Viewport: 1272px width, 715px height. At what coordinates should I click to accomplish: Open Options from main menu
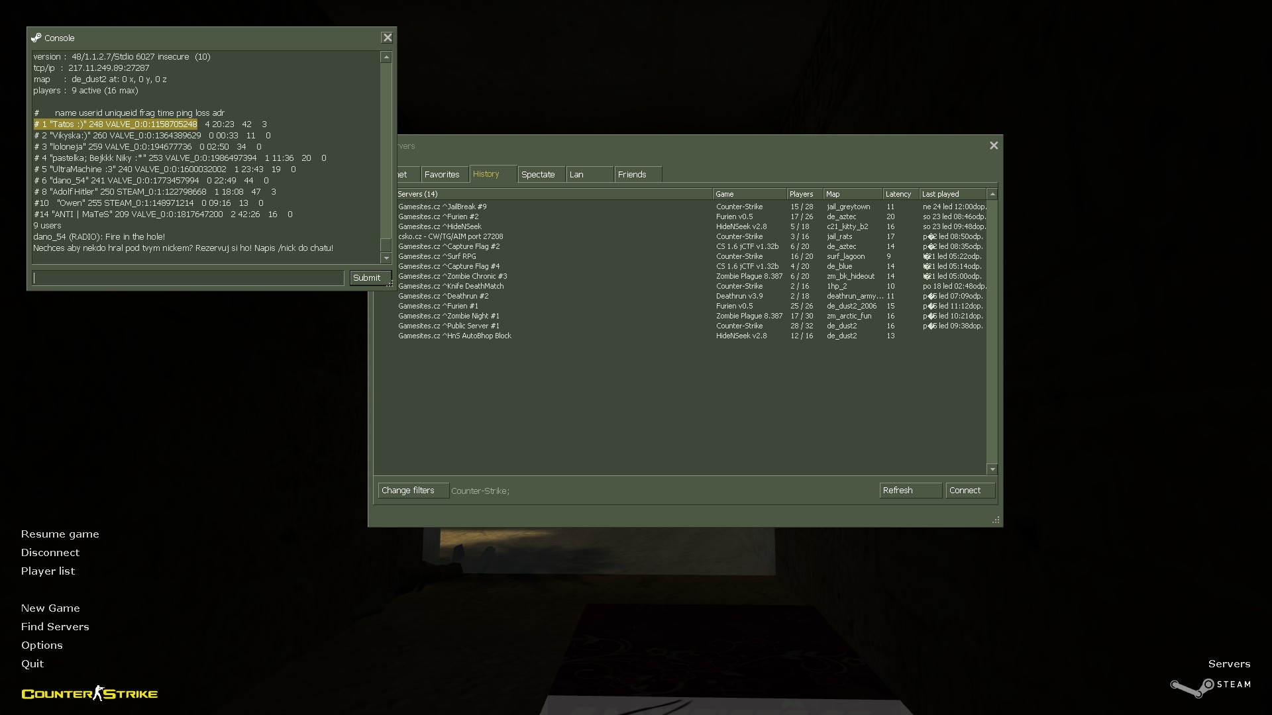[x=42, y=645]
